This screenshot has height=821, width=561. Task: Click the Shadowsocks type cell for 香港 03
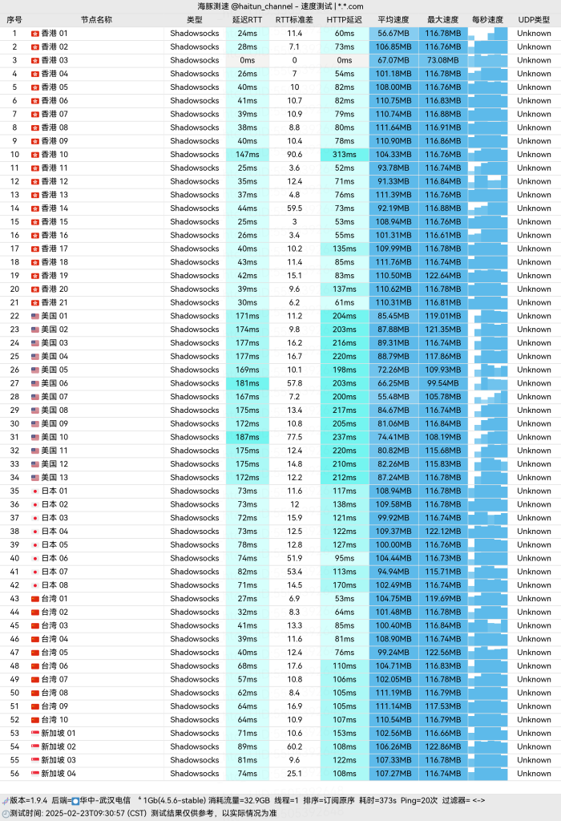tap(195, 60)
